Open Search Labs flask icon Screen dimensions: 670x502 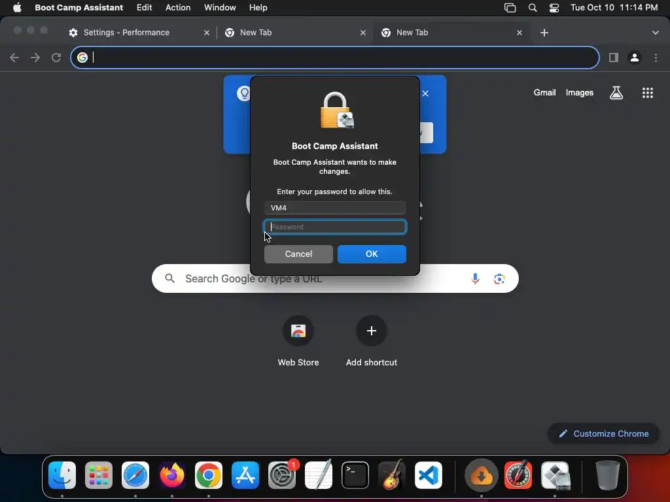pos(616,93)
